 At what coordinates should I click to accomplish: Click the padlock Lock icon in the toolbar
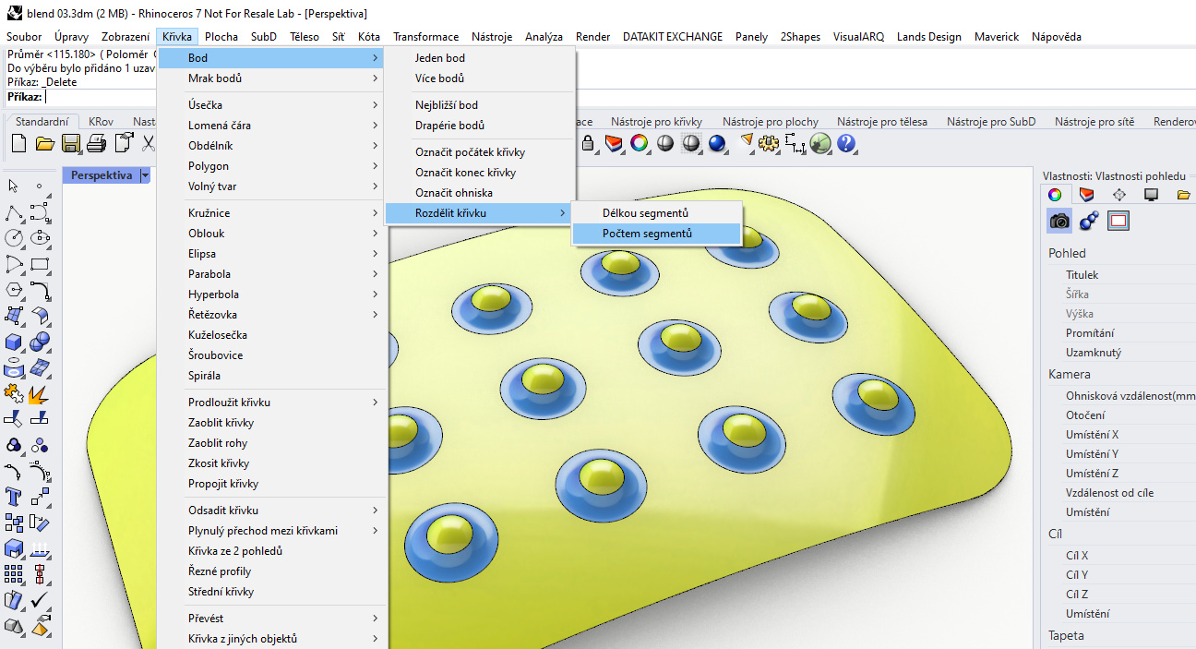588,143
